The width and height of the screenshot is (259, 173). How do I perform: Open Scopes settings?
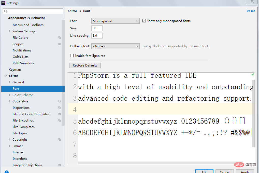coord(18,44)
